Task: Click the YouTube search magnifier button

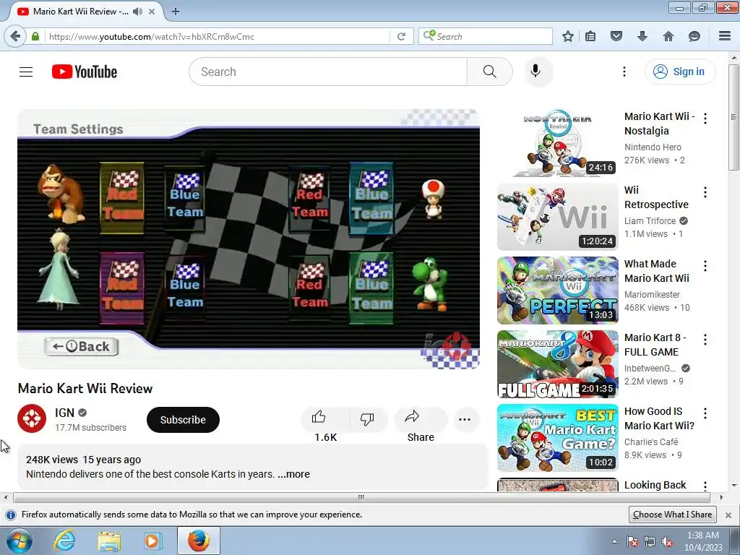Action: pyautogui.click(x=489, y=72)
